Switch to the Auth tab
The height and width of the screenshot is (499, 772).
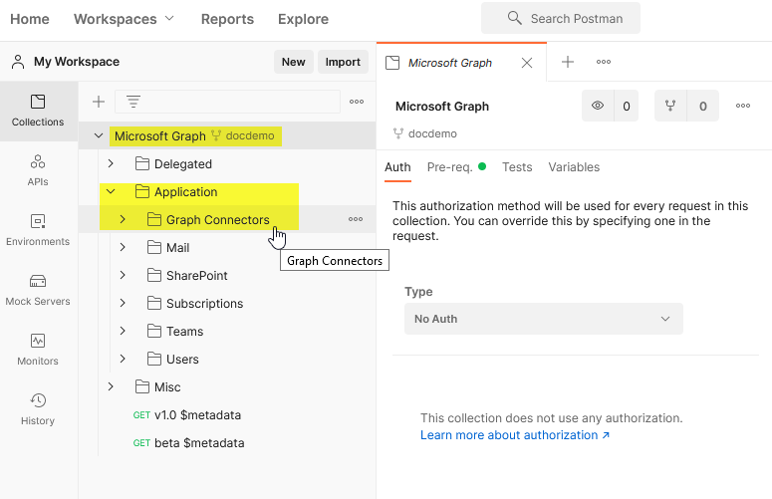[x=397, y=167]
